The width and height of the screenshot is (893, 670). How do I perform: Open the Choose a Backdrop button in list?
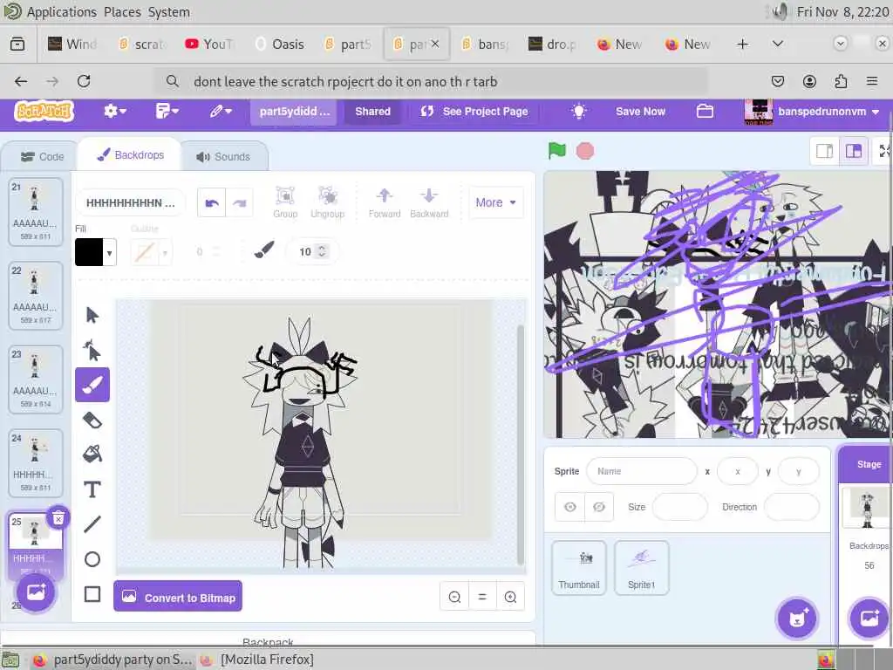(x=35, y=592)
